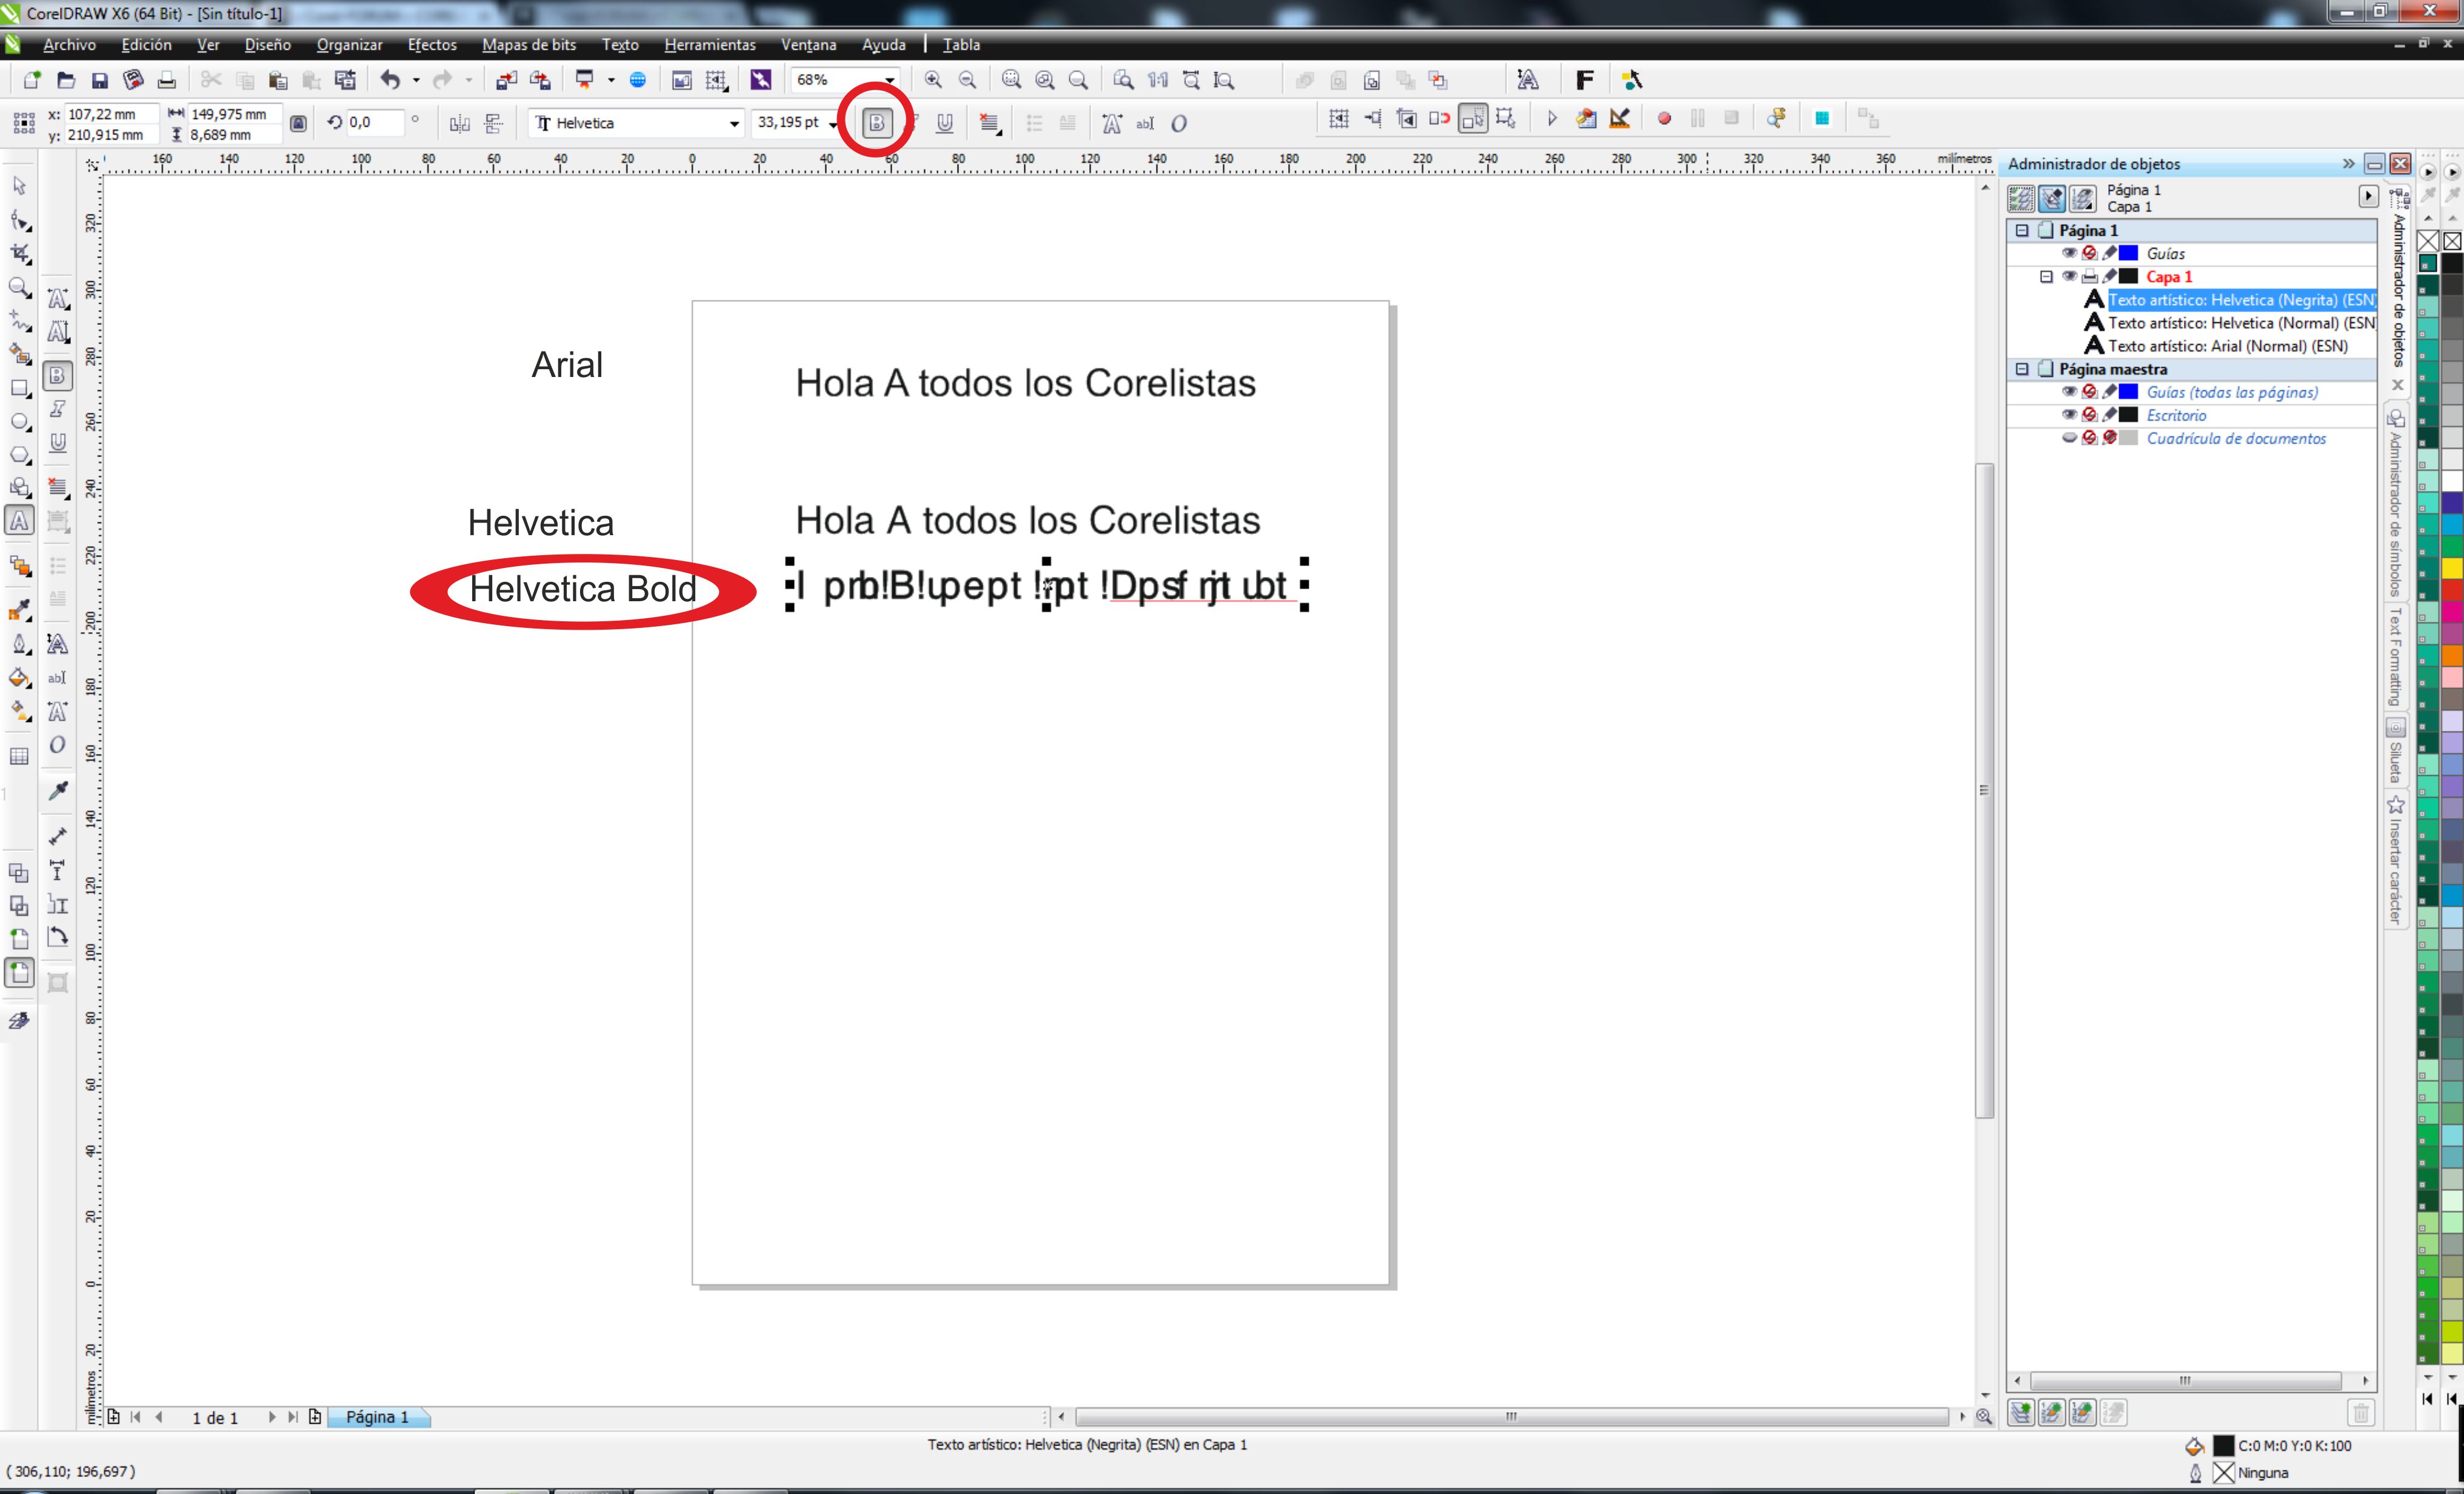Screen dimensions: 2464x1494
Task: Open Object Manager flyout arrow button
Action: click(2368, 197)
